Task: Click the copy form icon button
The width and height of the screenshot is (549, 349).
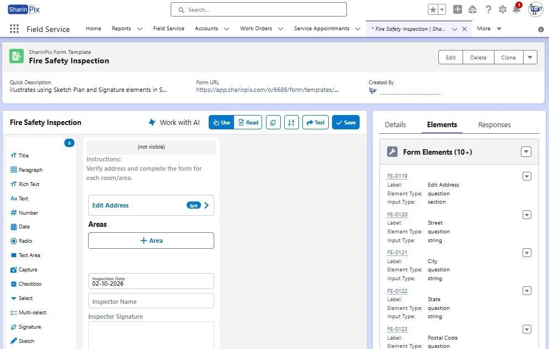Action: click(273, 123)
